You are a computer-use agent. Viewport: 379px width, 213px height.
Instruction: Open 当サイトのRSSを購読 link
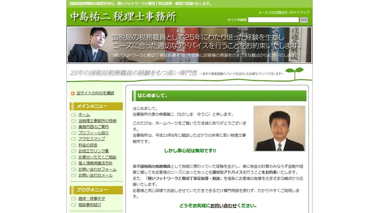pyautogui.click(x=95, y=93)
